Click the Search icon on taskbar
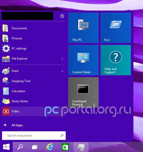This screenshot has width=143, height=152. 20,147
